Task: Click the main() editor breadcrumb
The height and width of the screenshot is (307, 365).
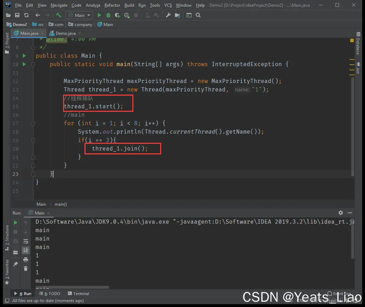Action: click(61, 204)
